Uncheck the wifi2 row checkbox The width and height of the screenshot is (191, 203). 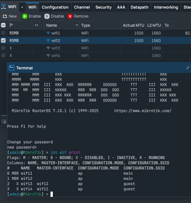[3, 40]
